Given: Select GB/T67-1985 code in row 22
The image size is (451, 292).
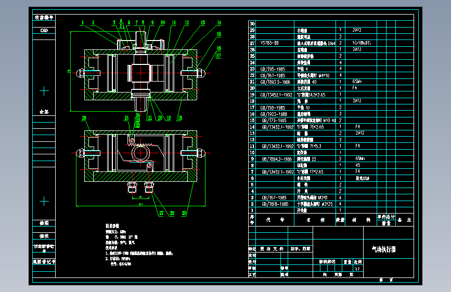Looking at the screenshot, I should tap(273, 75).
